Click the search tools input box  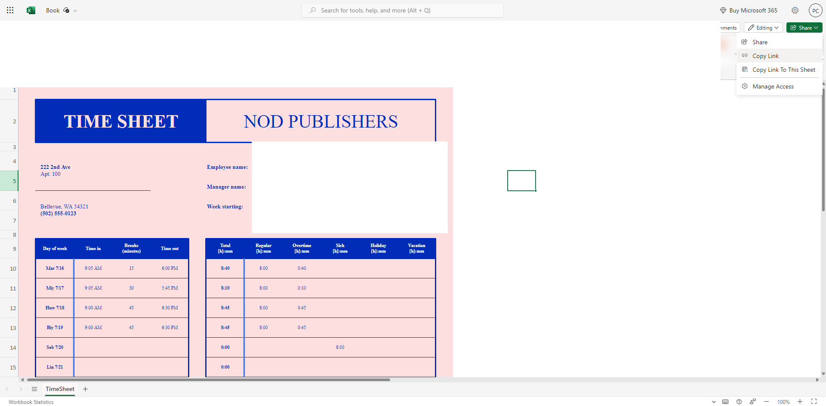(403, 10)
